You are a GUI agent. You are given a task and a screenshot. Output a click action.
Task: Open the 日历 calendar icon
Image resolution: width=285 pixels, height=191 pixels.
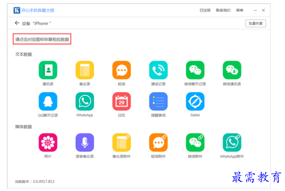(x=122, y=101)
